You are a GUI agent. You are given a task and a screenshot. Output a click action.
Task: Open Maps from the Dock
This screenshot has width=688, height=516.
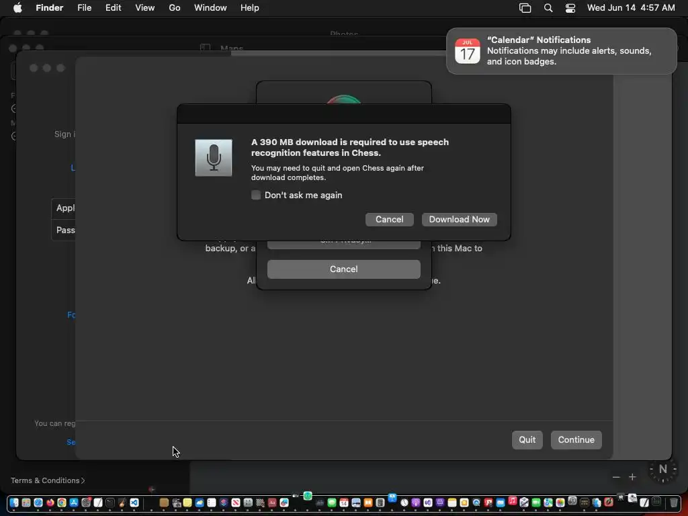[x=548, y=503]
